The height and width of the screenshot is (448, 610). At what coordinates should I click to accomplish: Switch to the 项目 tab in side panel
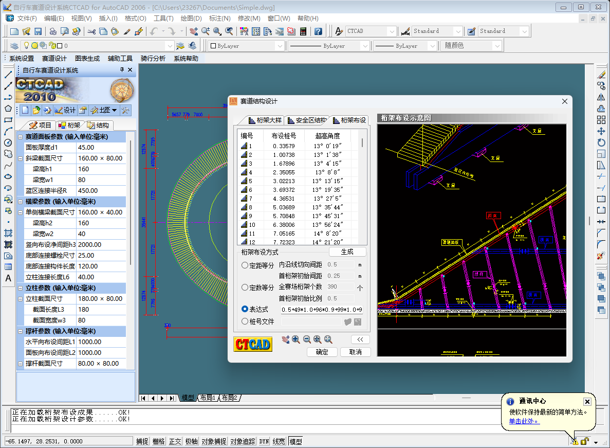(41, 126)
